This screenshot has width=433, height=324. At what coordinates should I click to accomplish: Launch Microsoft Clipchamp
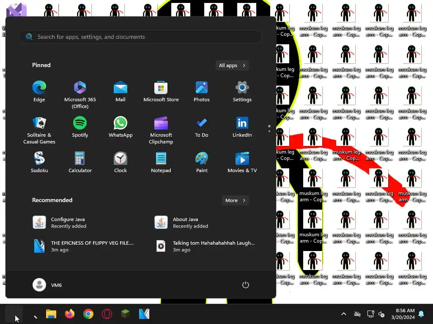tap(161, 130)
